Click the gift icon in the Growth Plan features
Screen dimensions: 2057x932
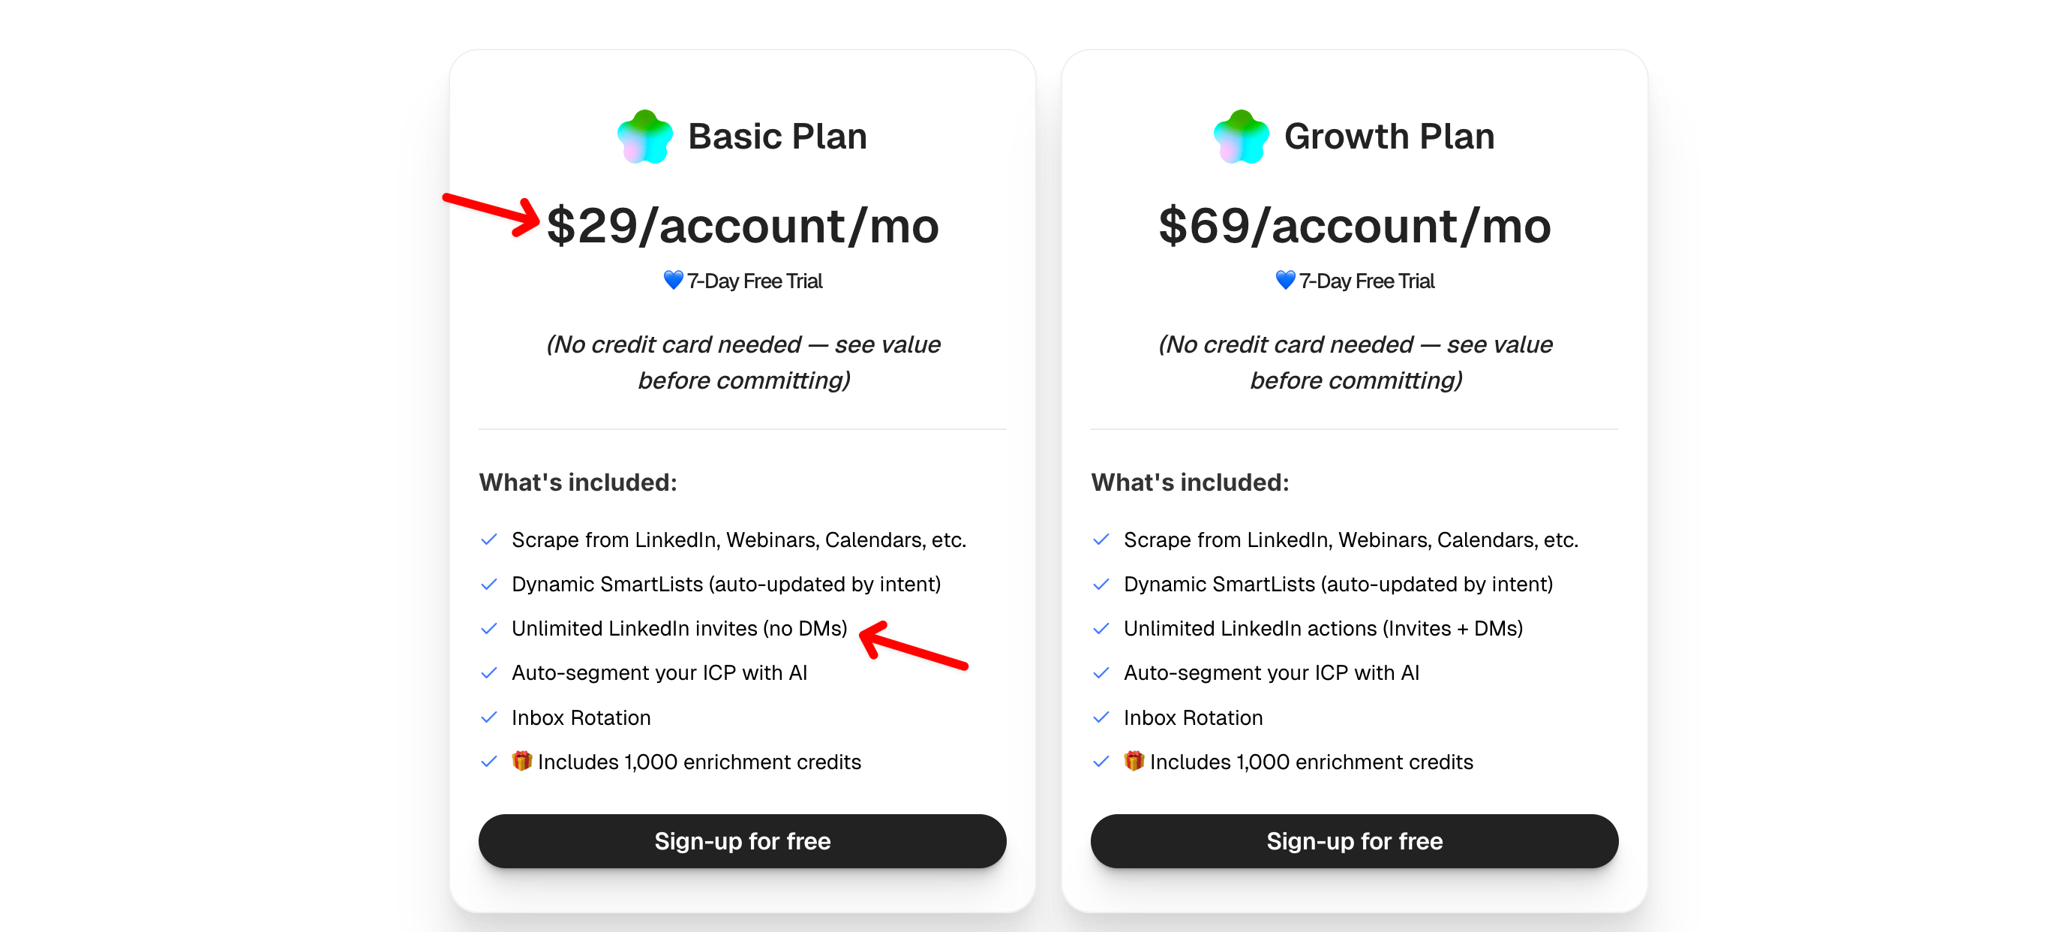tap(1133, 761)
